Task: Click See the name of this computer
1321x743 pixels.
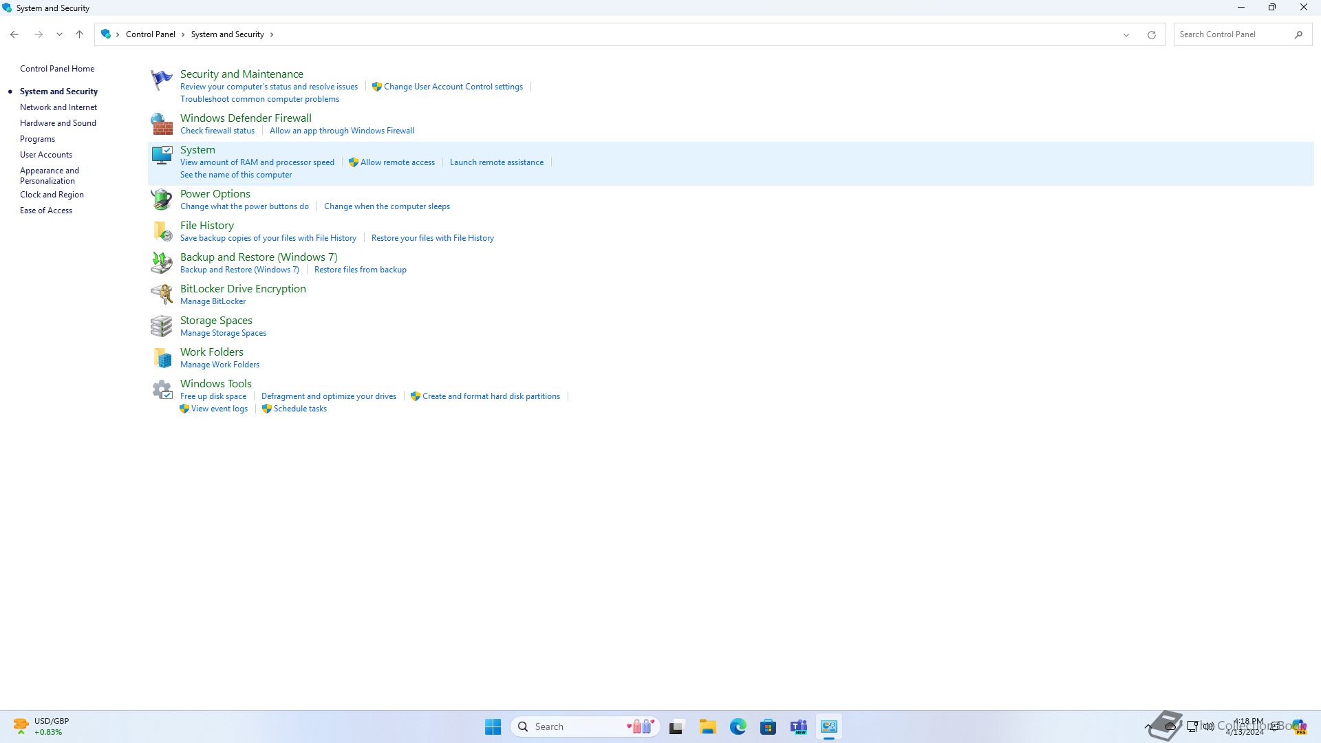Action: tap(236, 175)
